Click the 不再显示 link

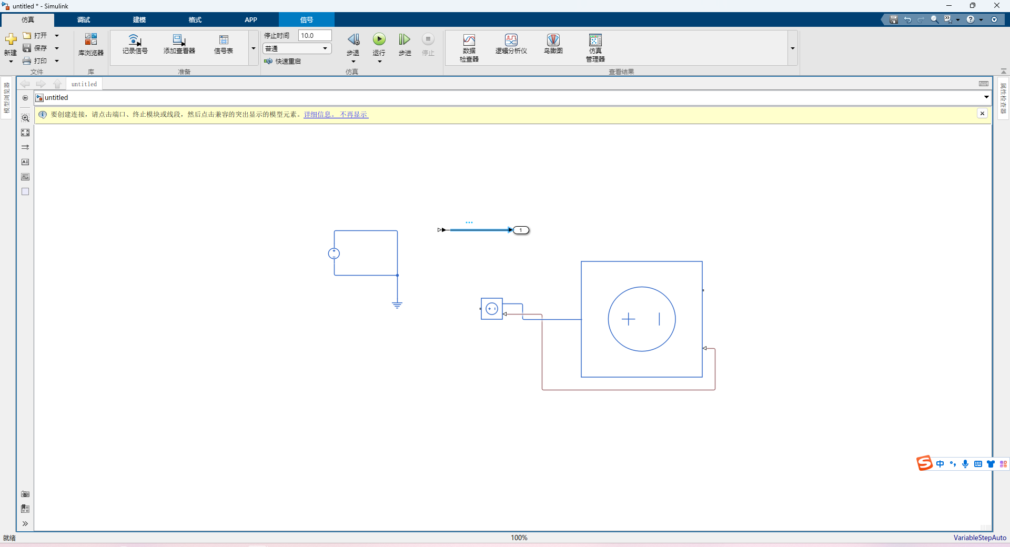[354, 115]
